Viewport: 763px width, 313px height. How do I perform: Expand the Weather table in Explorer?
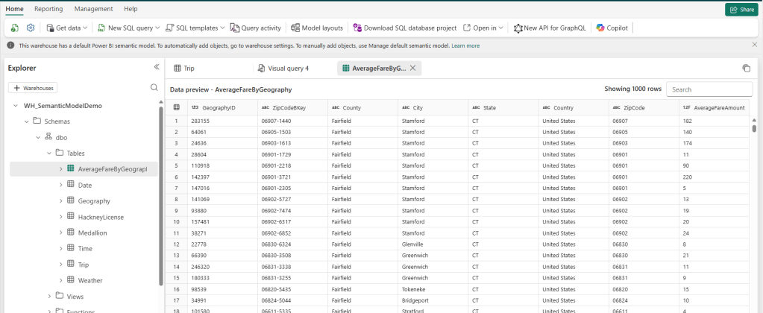click(x=60, y=280)
